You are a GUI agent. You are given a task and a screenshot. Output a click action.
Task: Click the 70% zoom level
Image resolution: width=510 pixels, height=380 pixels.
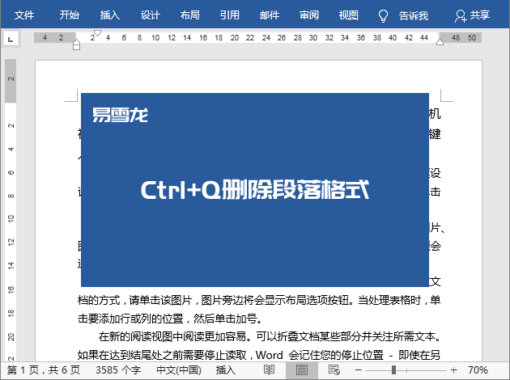[478, 370]
